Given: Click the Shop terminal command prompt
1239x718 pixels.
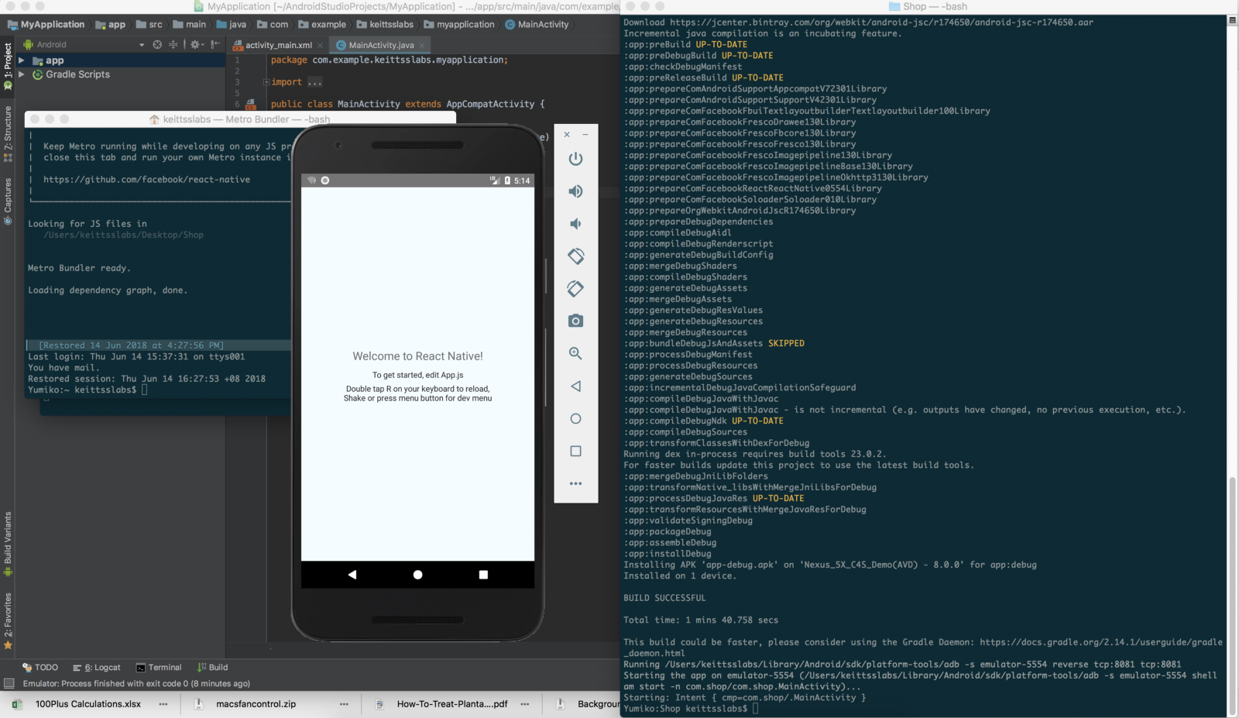Looking at the screenshot, I should pyautogui.click(x=691, y=709).
